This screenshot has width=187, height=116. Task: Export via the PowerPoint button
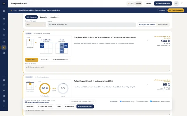(69, 106)
